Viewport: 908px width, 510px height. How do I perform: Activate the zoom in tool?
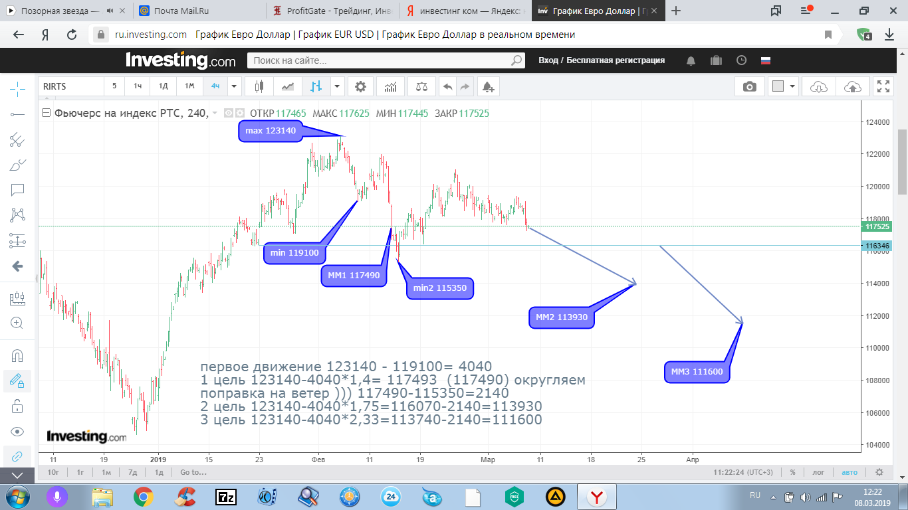click(17, 323)
